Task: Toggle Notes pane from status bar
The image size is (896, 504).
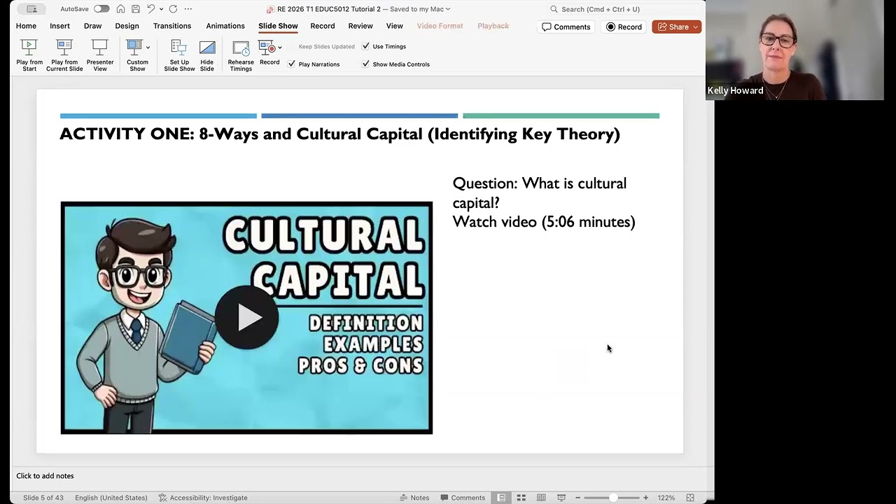Action: 414,498
